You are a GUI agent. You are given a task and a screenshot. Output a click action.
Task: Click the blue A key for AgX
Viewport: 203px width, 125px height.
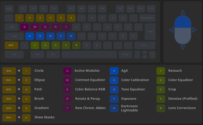pyautogui.click(x=30, y=36)
